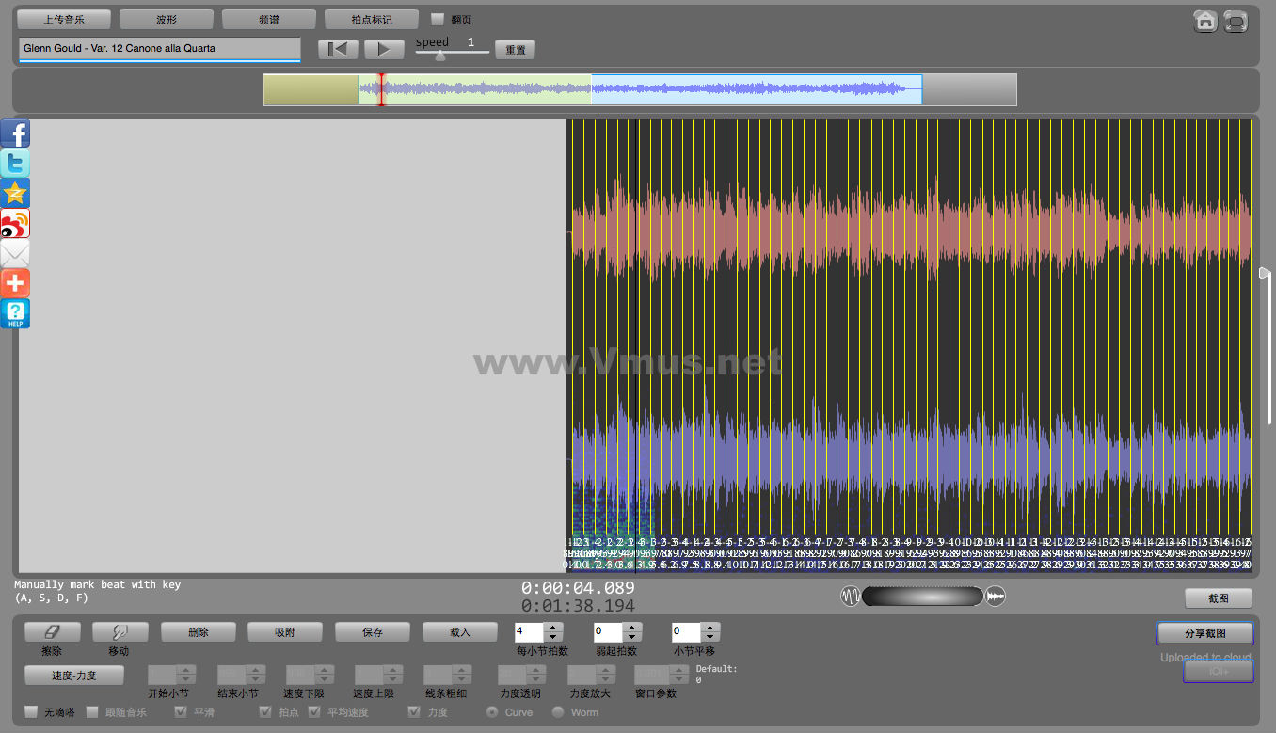Click the Facebook share icon
Image resolution: width=1276 pixels, height=733 pixels.
[15, 134]
